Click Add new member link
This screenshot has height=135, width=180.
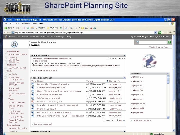142,120
